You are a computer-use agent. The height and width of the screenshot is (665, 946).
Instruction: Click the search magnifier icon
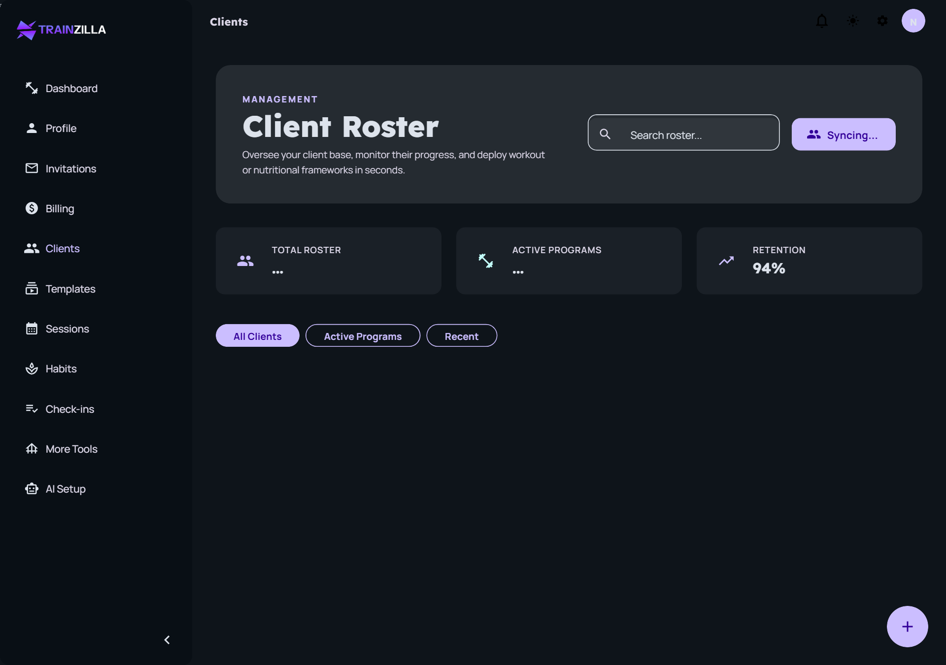point(605,134)
